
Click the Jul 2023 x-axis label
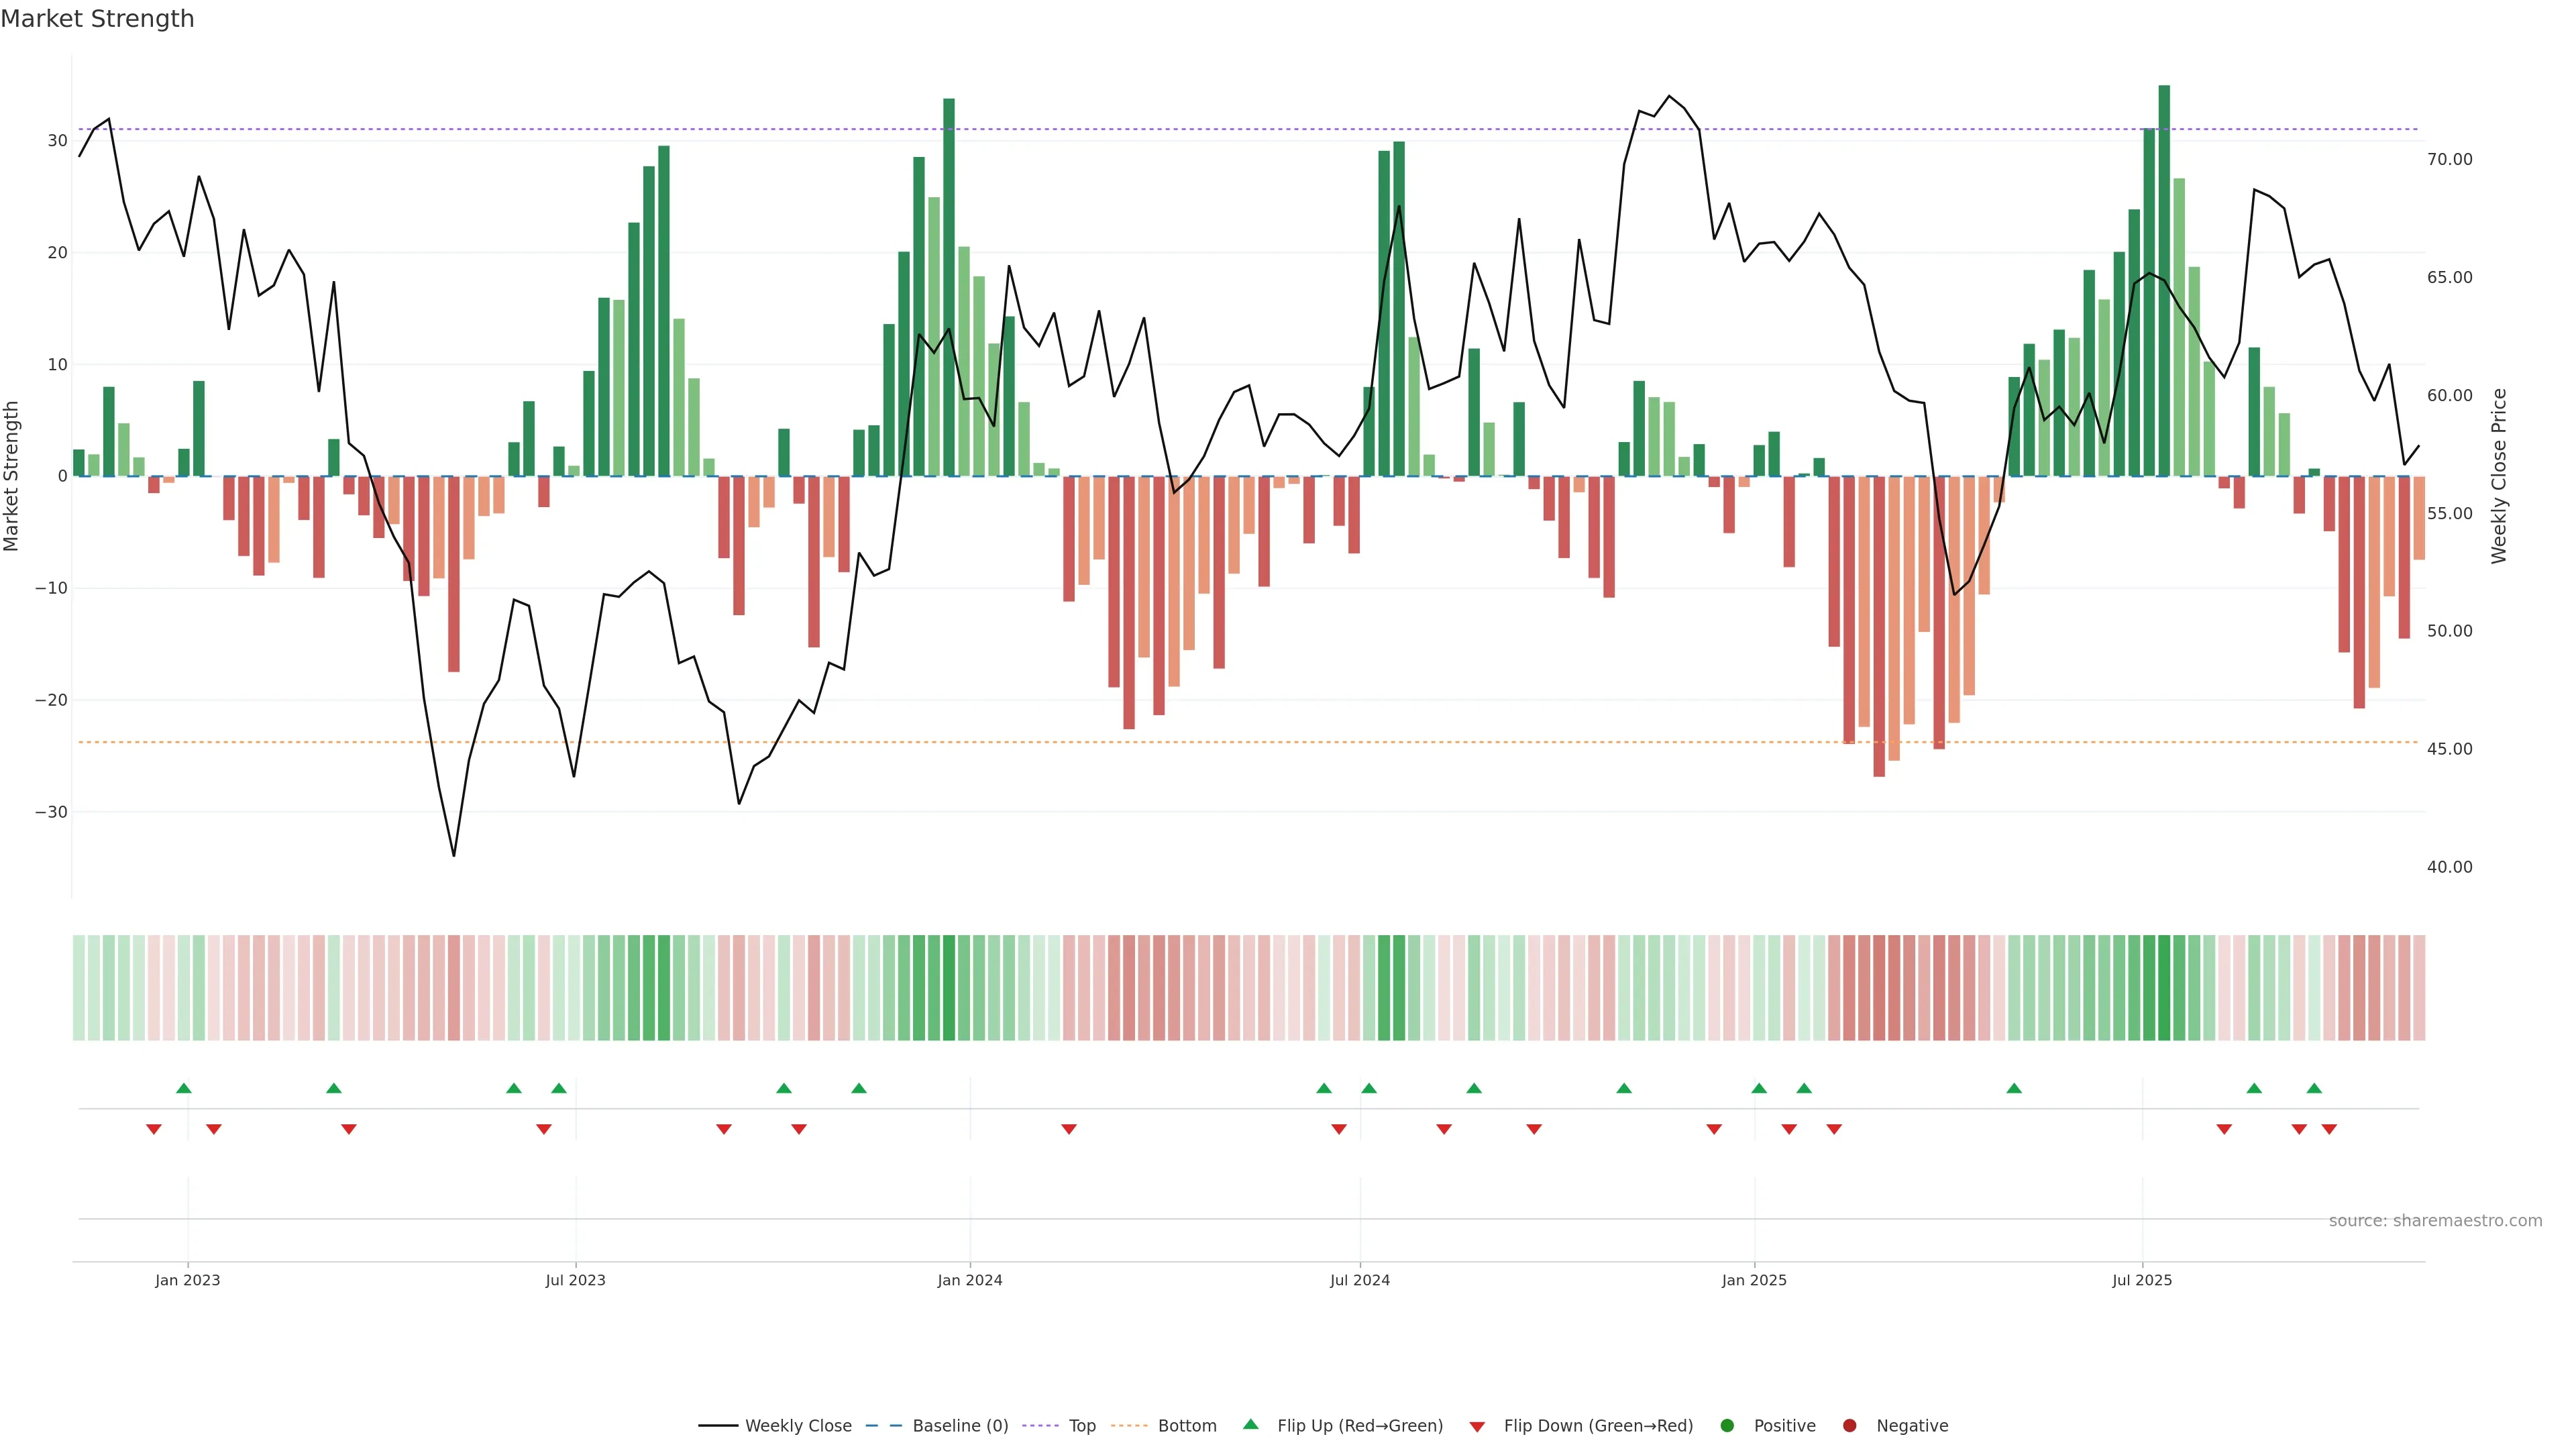575,1280
